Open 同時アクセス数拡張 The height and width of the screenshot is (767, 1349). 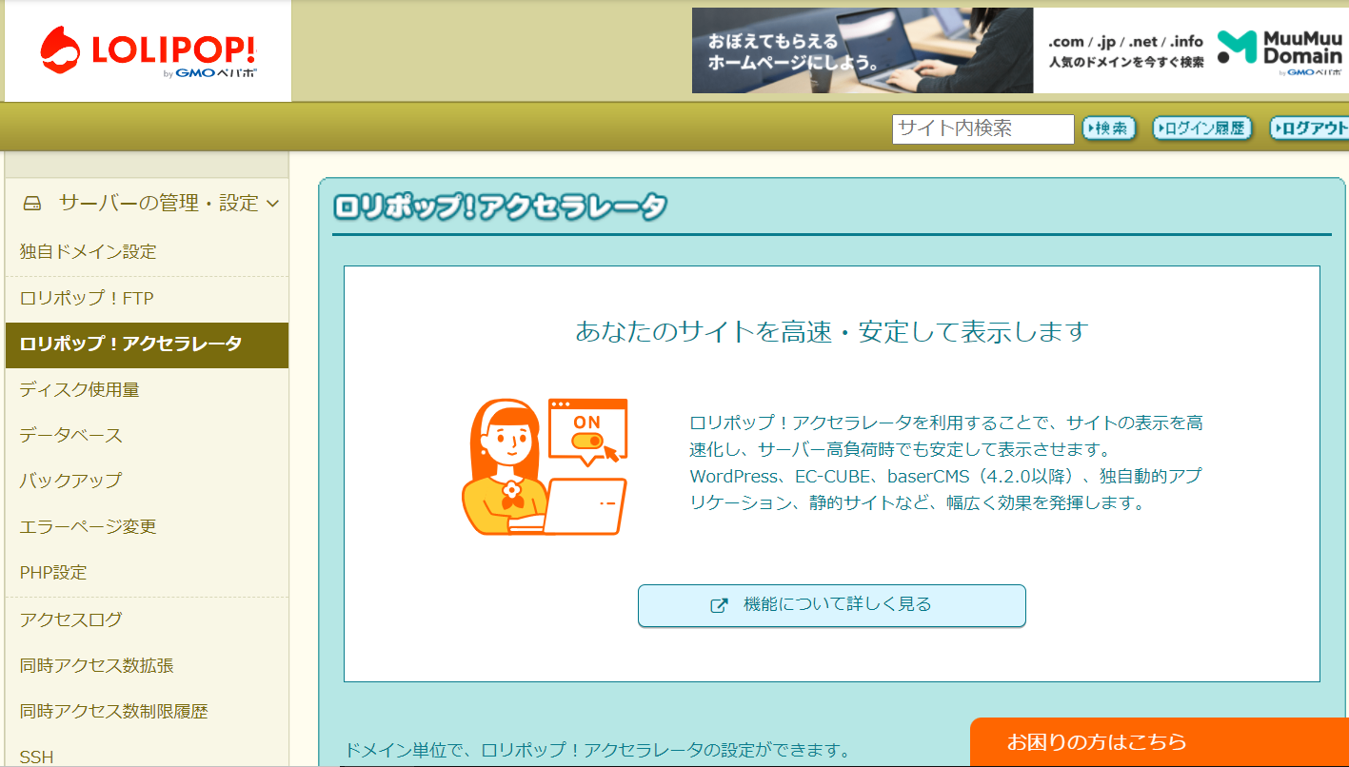(x=96, y=665)
